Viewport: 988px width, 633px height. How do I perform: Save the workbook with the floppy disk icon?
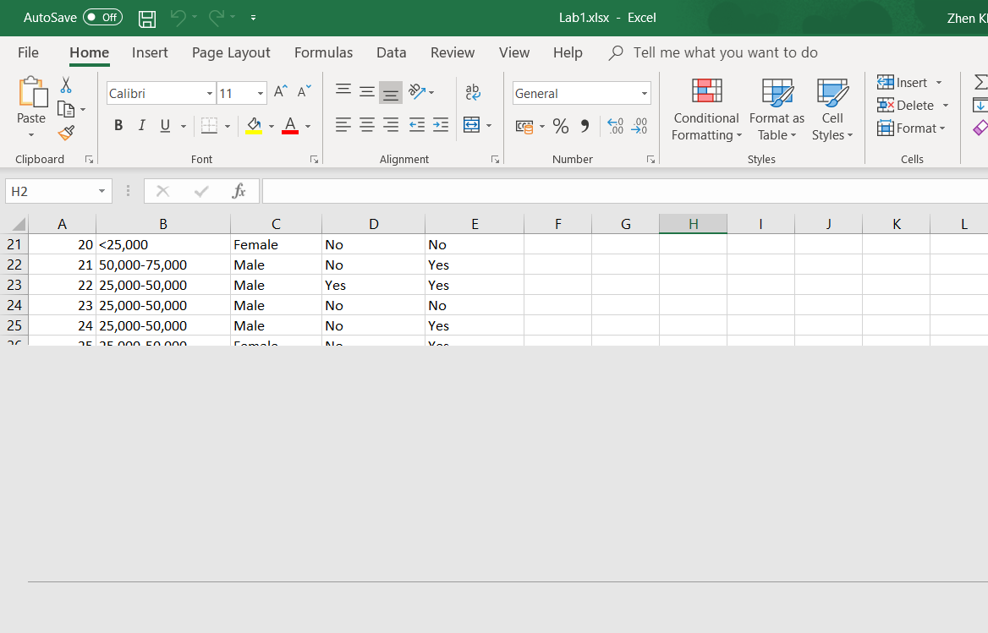click(x=147, y=18)
